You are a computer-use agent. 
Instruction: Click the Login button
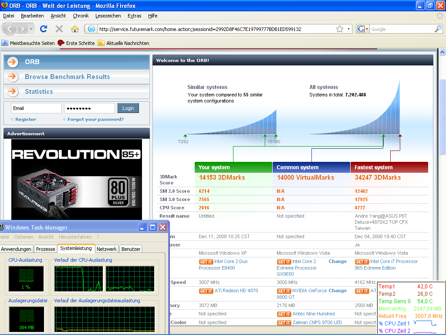click(x=128, y=108)
